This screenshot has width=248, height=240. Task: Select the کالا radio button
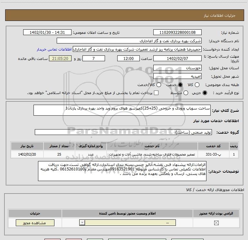click(197, 85)
